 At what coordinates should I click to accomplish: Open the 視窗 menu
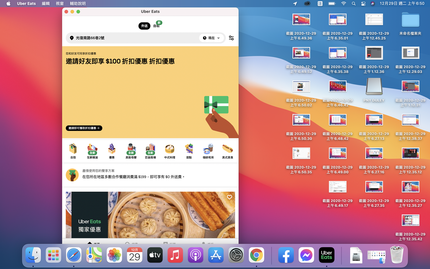[x=59, y=3]
